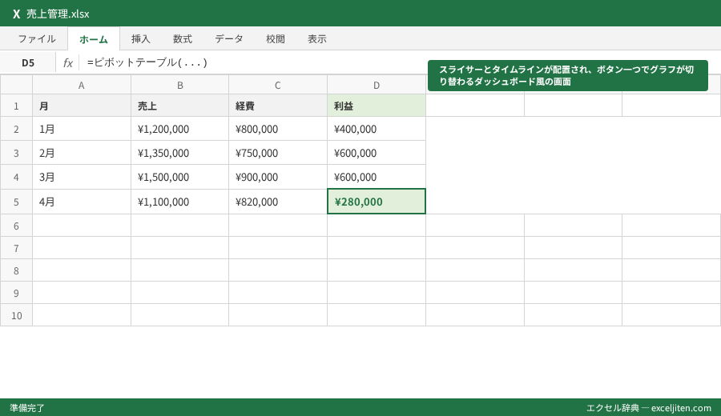Viewport: 721px width, 416px height.
Task: Select column A header
Action: (82, 85)
